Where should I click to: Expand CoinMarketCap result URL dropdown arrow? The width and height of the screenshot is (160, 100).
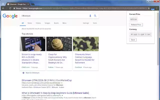62,83
